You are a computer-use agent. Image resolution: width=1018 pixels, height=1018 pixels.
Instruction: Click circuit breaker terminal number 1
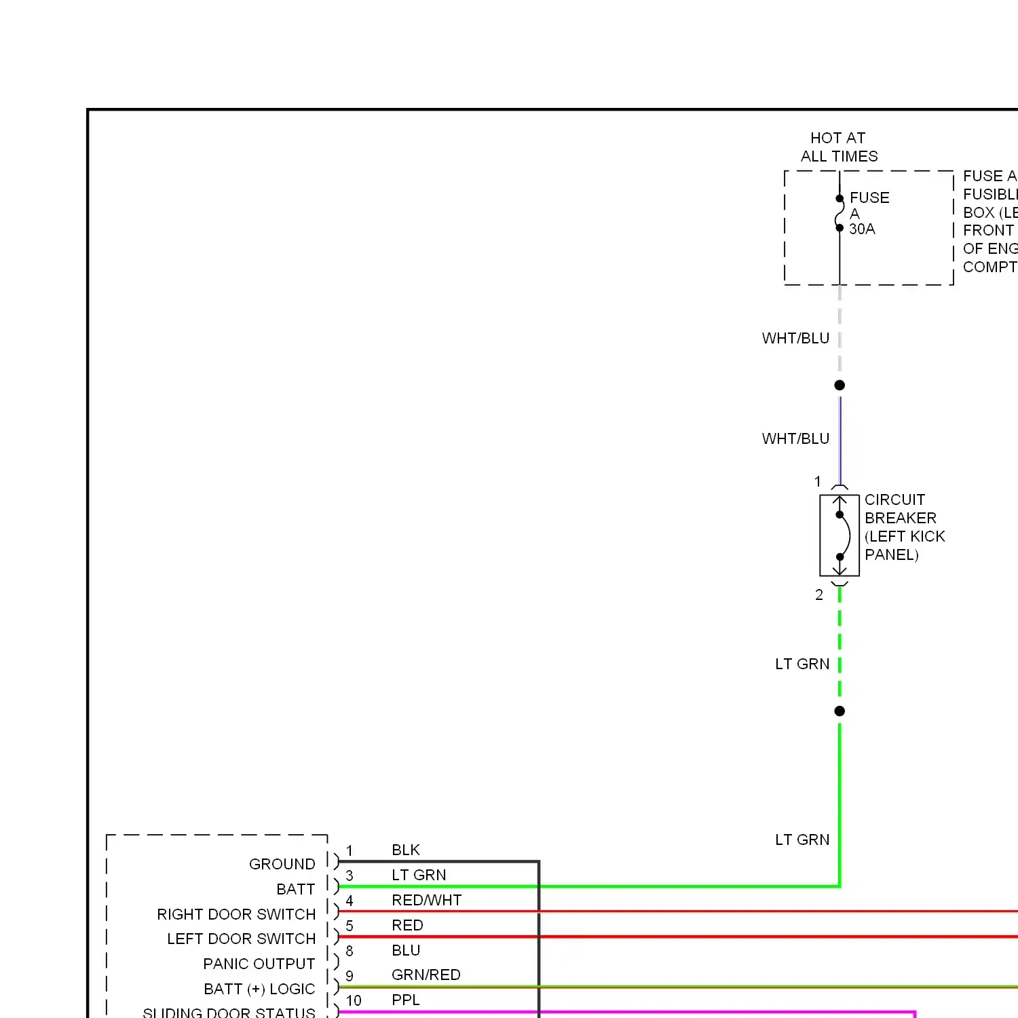click(x=818, y=481)
